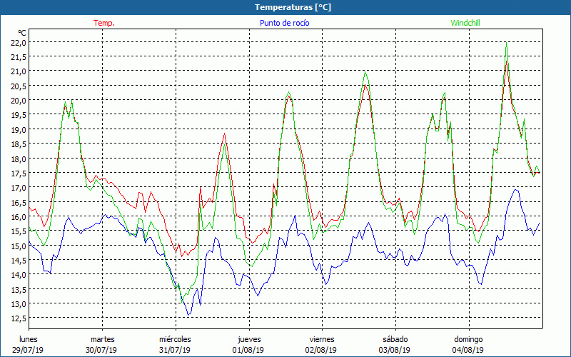Click the 12,5 y-axis value

coord(19,318)
